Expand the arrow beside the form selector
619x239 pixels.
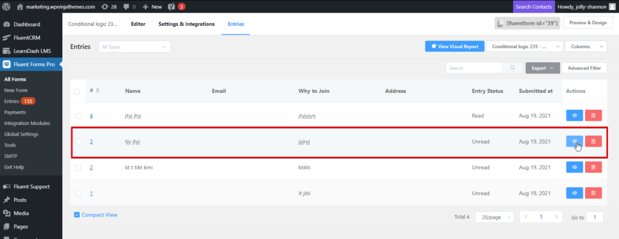pyautogui.click(x=557, y=46)
